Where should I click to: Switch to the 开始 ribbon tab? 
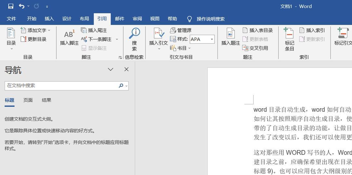(32, 19)
